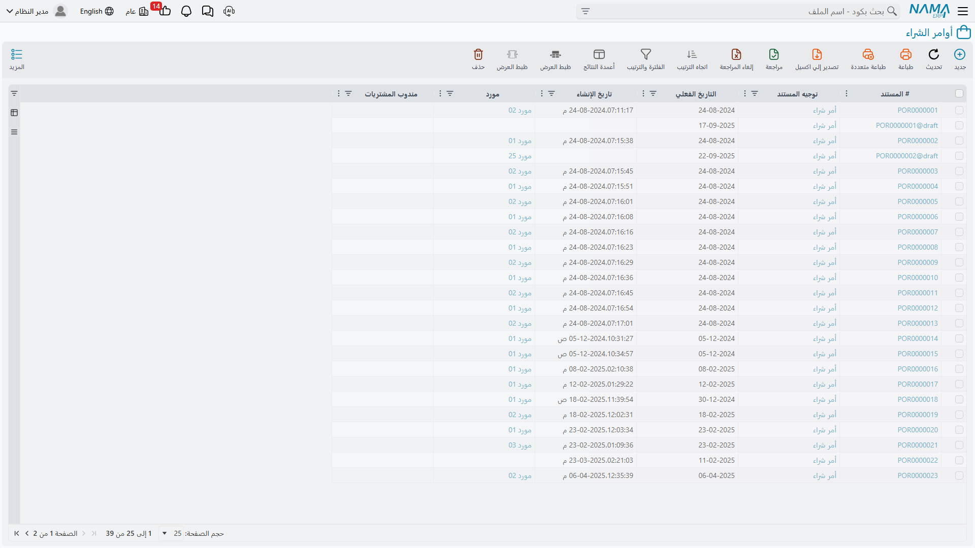Click the three-lines icon on the grid's left sidebar

(x=14, y=132)
